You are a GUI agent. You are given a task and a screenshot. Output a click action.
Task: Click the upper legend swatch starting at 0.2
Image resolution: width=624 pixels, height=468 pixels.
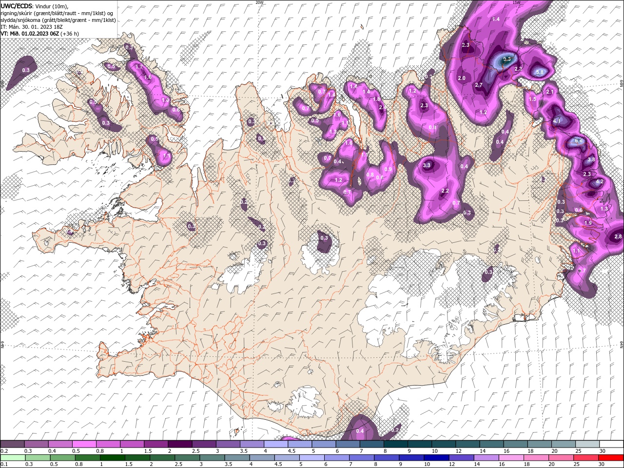tap(13, 444)
